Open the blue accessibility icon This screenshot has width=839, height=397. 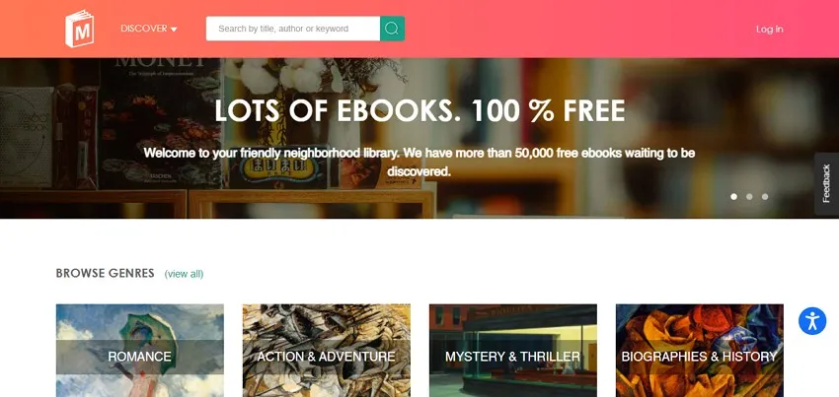pos(812,321)
